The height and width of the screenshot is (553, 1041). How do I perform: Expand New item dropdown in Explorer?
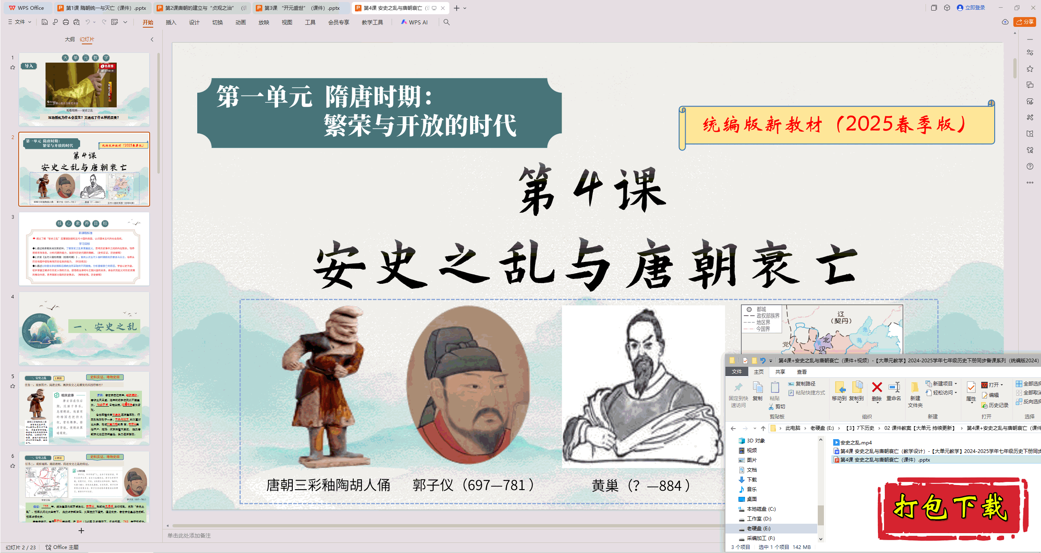[x=956, y=383]
